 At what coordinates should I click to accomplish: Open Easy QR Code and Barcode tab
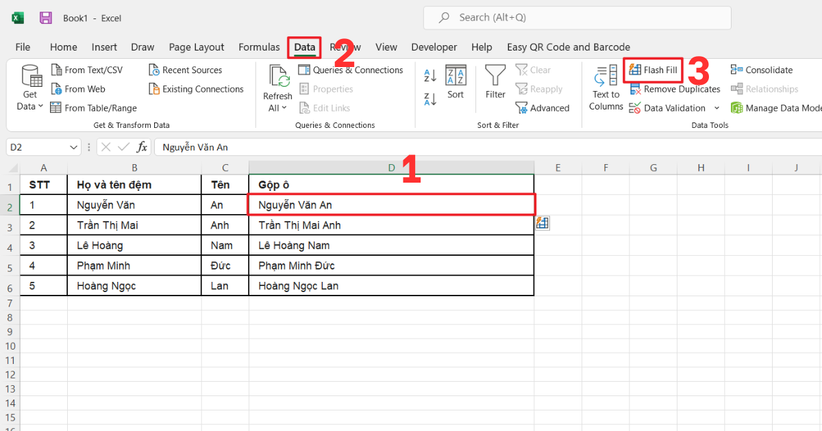(x=569, y=47)
